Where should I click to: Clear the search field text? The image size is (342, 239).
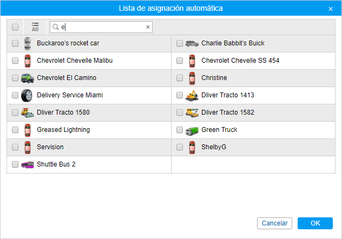(148, 27)
